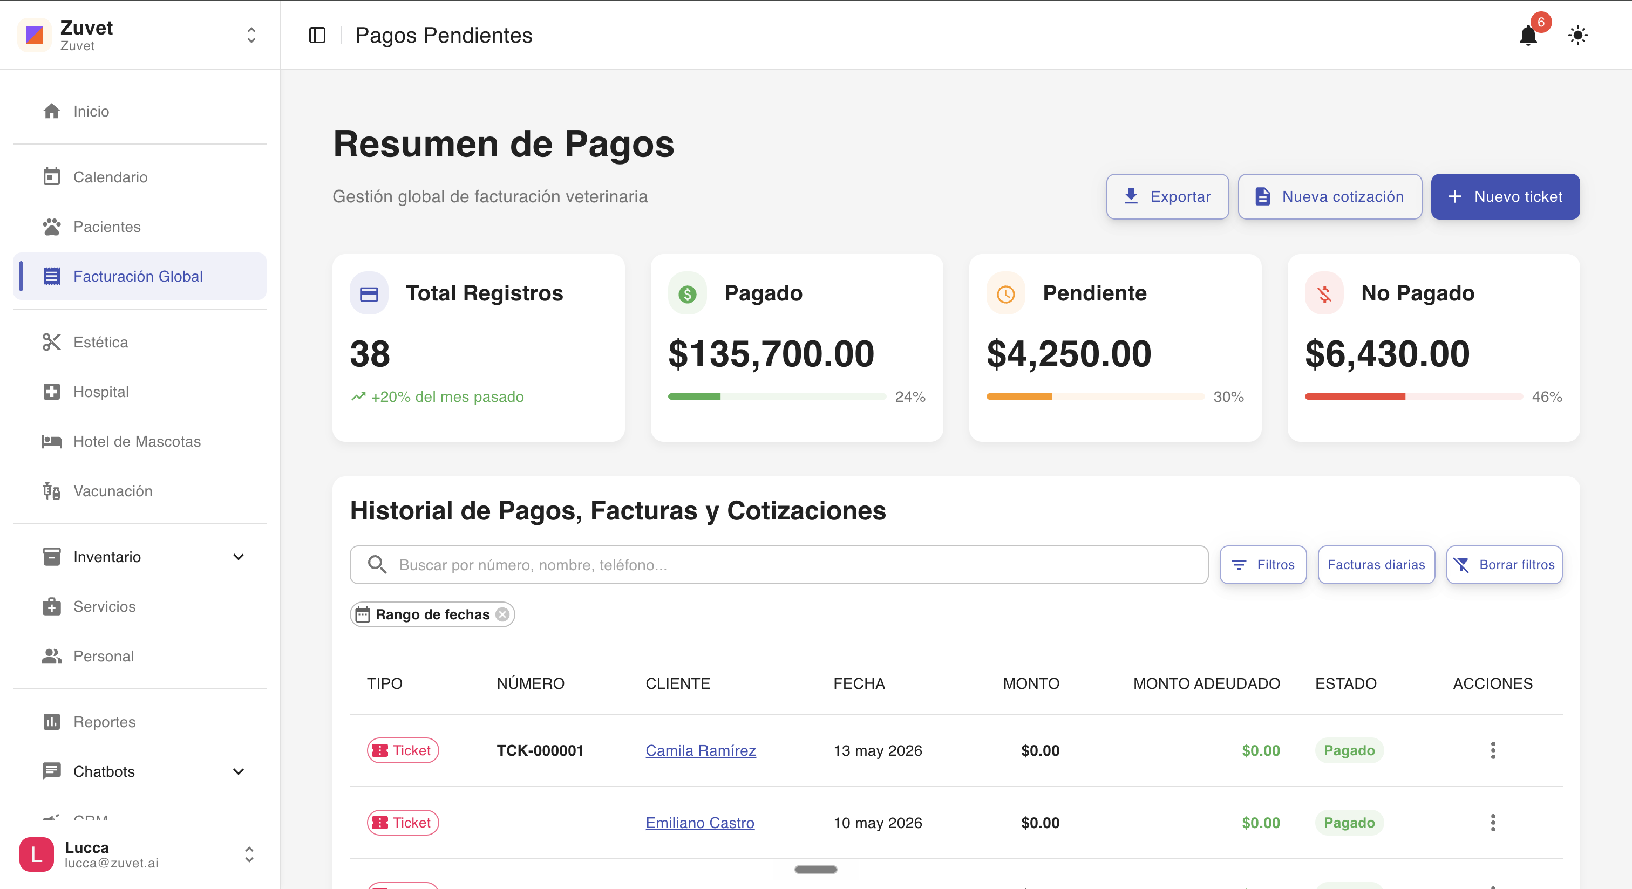Click the calendar icon next to Calendario
This screenshot has height=889, width=1632.
(51, 176)
